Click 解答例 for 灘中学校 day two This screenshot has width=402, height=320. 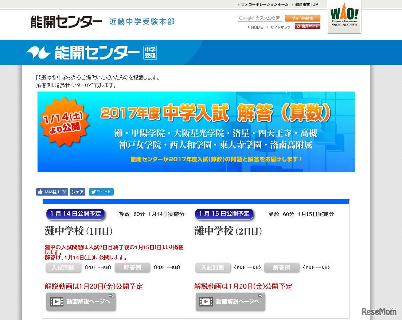coord(282,267)
